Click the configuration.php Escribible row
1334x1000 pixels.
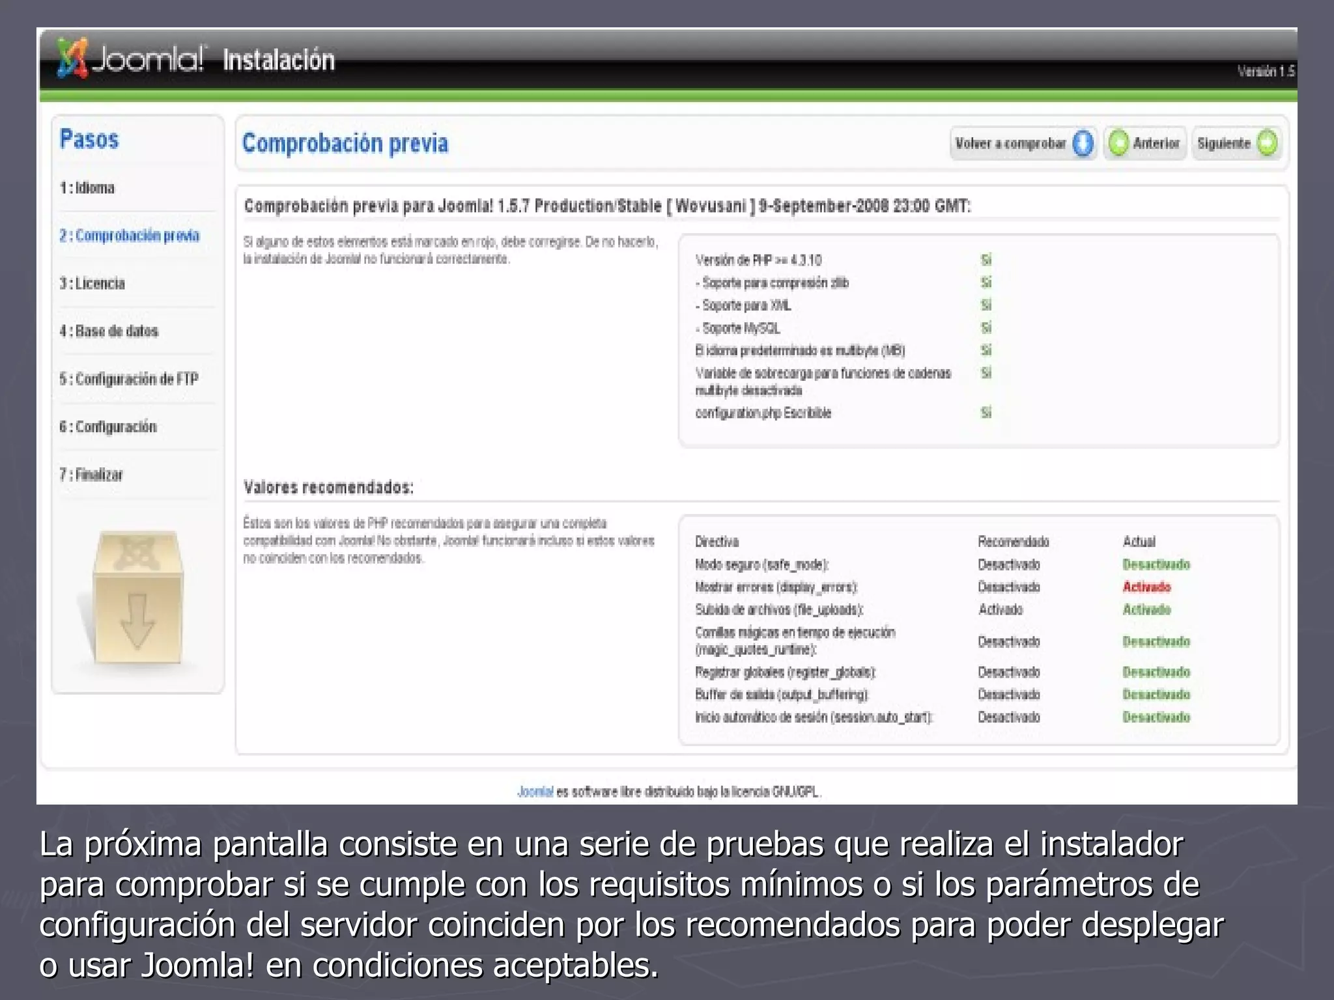(x=844, y=413)
